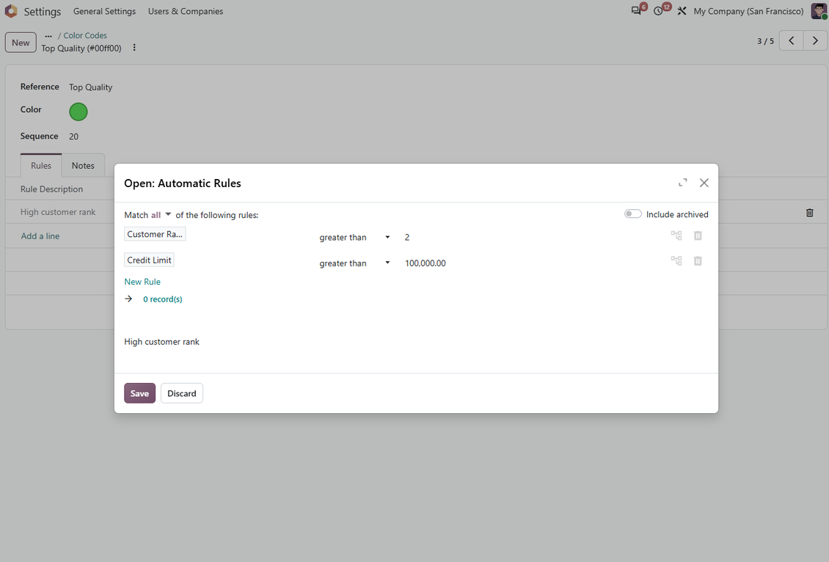
Task: Open the green color swatch picker
Action: tap(78, 112)
